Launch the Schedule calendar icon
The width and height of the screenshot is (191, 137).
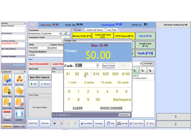click(7, 114)
